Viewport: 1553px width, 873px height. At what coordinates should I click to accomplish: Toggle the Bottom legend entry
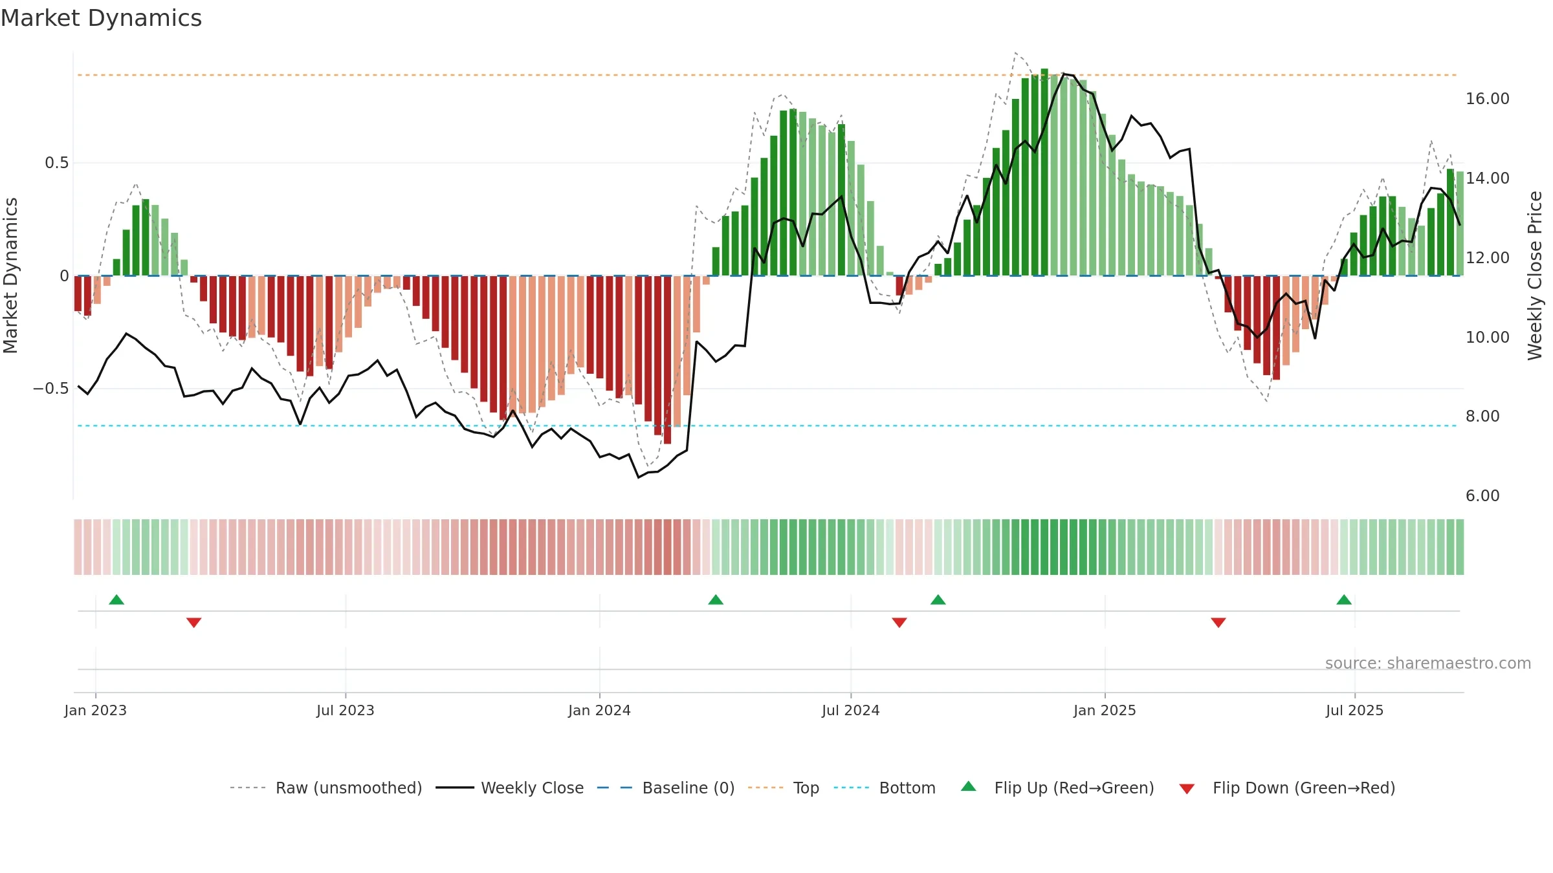click(885, 788)
